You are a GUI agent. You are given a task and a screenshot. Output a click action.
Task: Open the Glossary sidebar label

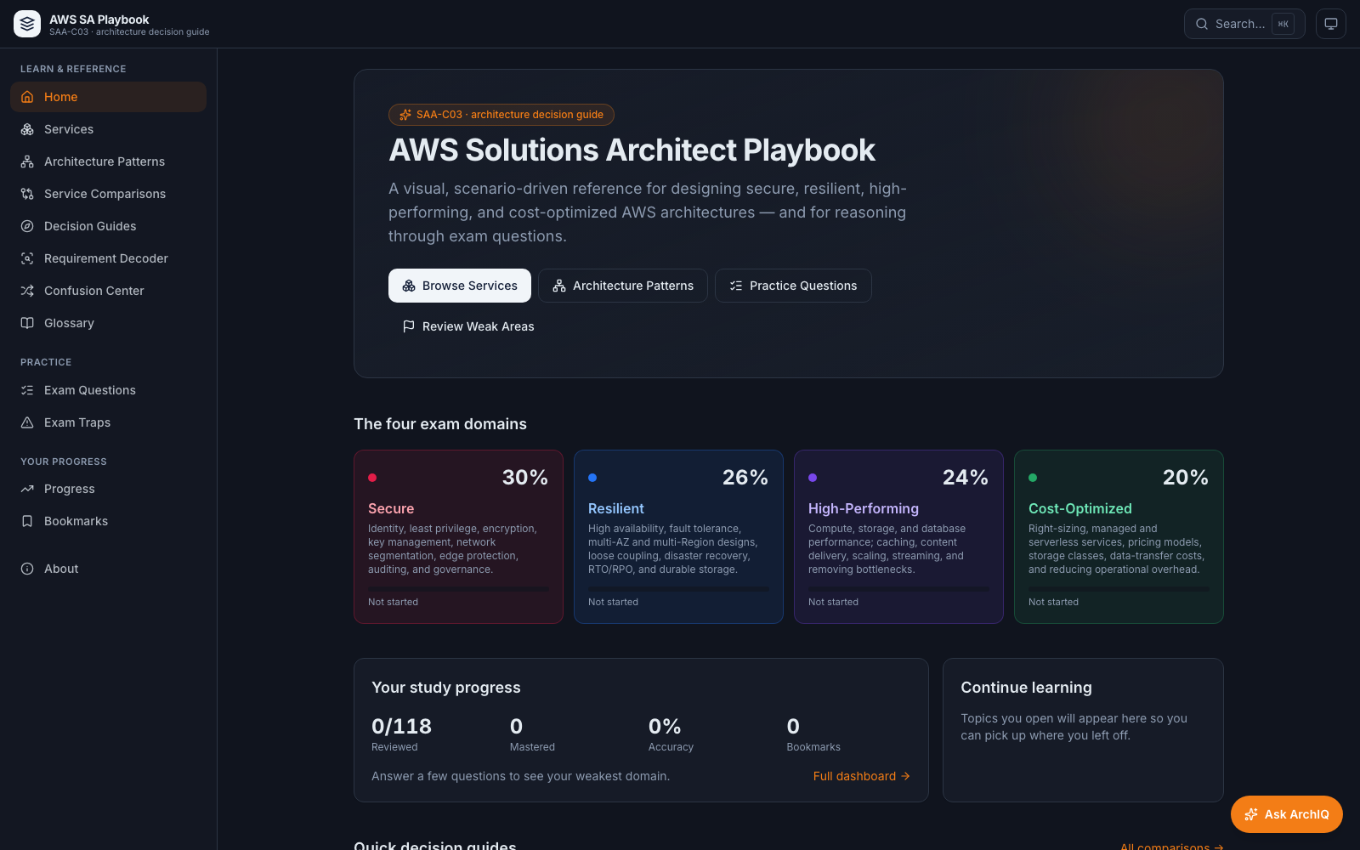[x=69, y=323]
